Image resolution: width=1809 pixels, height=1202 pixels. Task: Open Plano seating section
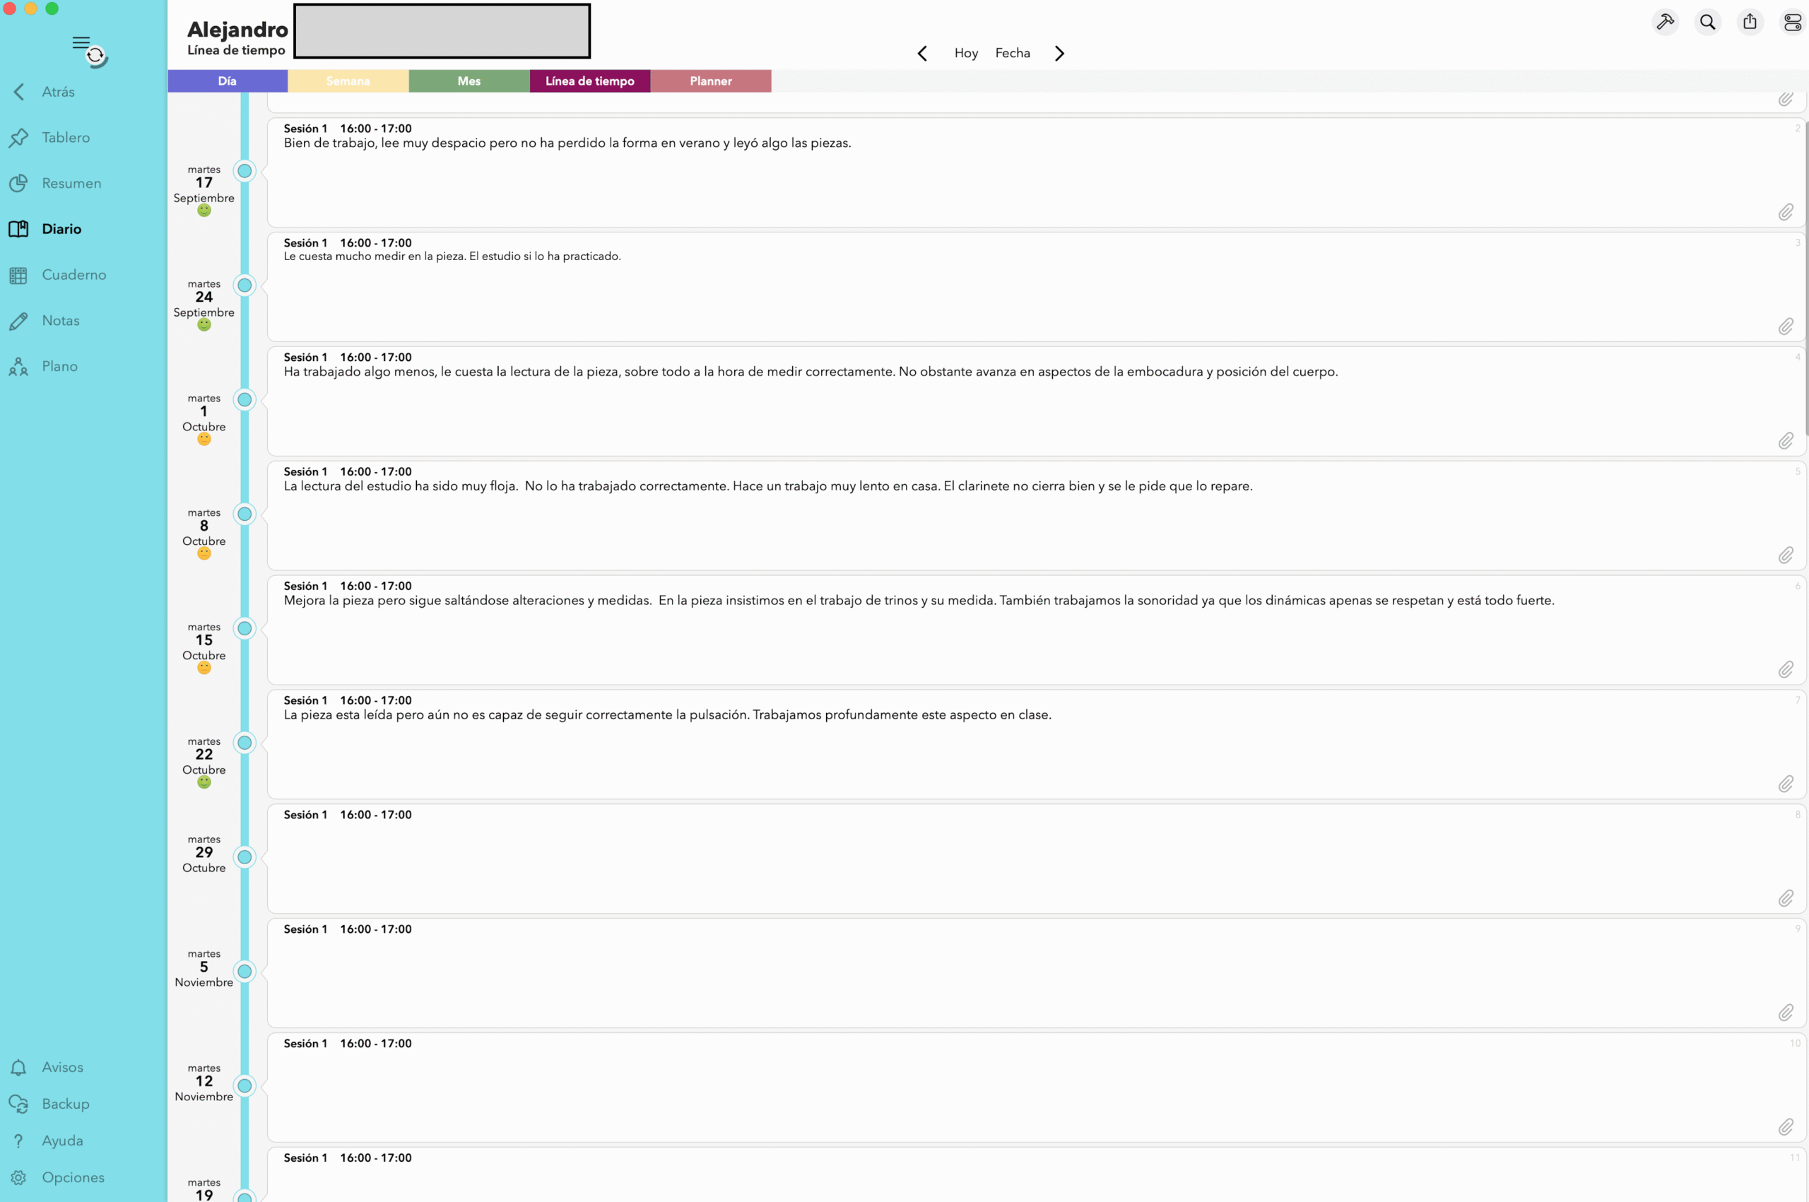[x=59, y=367]
